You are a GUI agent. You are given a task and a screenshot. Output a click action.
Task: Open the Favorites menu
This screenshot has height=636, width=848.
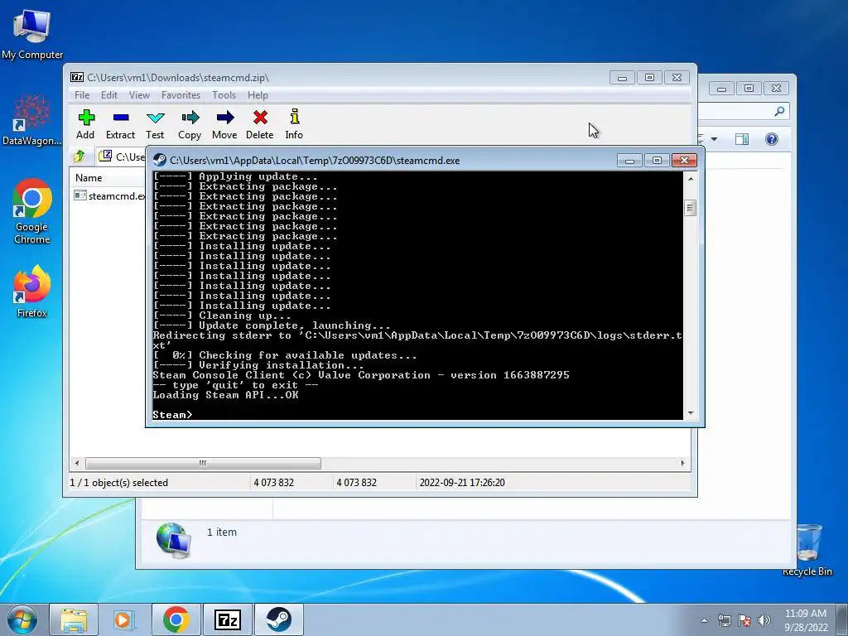181,95
